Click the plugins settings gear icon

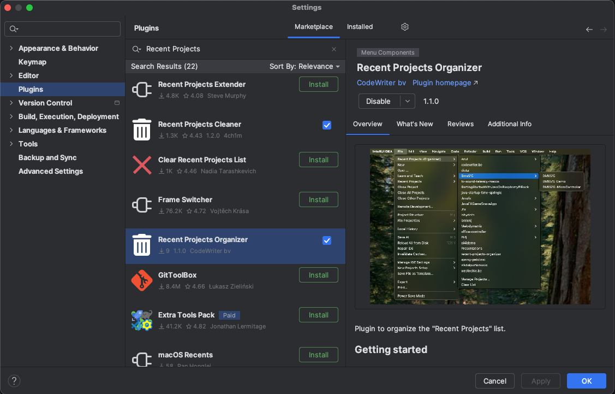pyautogui.click(x=404, y=27)
